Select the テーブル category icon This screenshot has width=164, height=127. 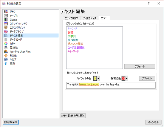coord(6,16)
